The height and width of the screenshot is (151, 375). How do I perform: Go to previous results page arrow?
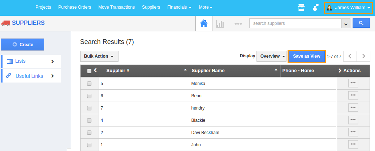[350, 56]
